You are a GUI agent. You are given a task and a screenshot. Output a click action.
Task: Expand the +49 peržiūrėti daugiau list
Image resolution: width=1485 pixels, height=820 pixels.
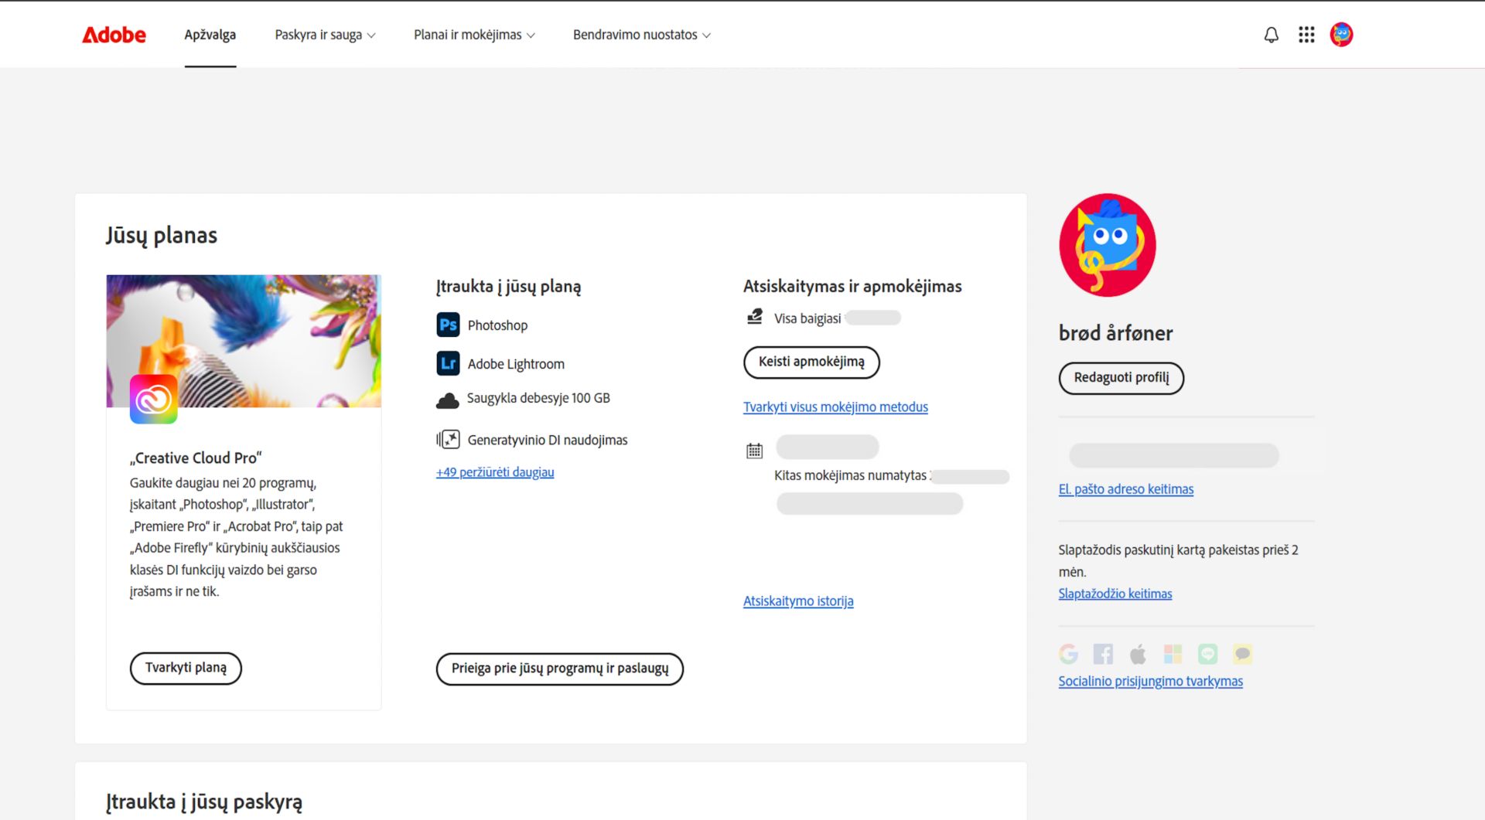pos(494,471)
